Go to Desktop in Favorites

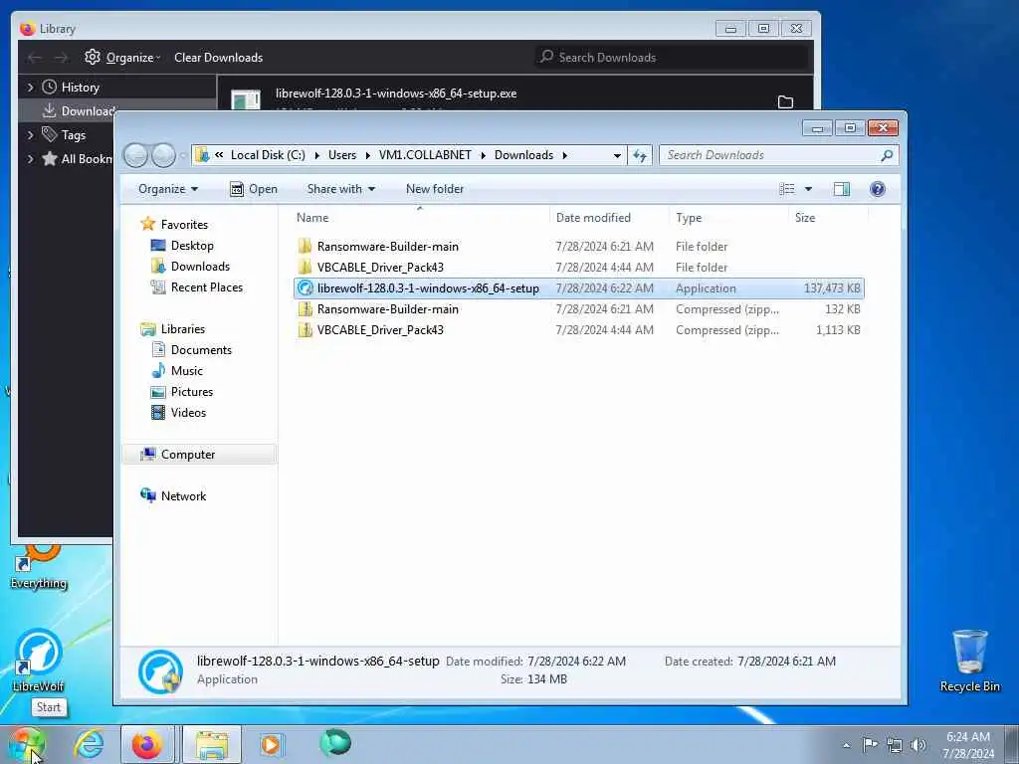[183, 246]
